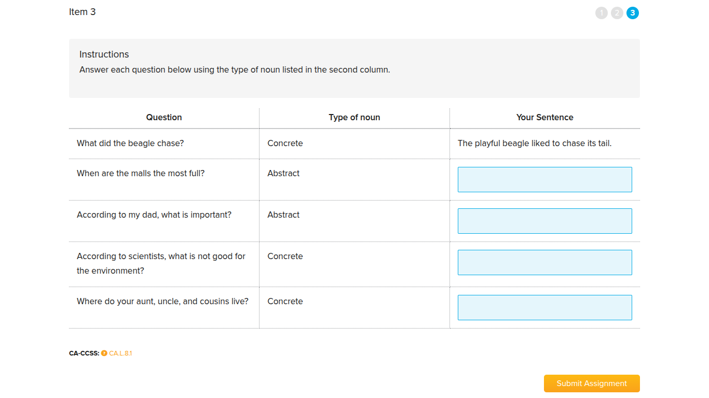
Task: Click the 'Type of noun' column header
Action: point(354,117)
